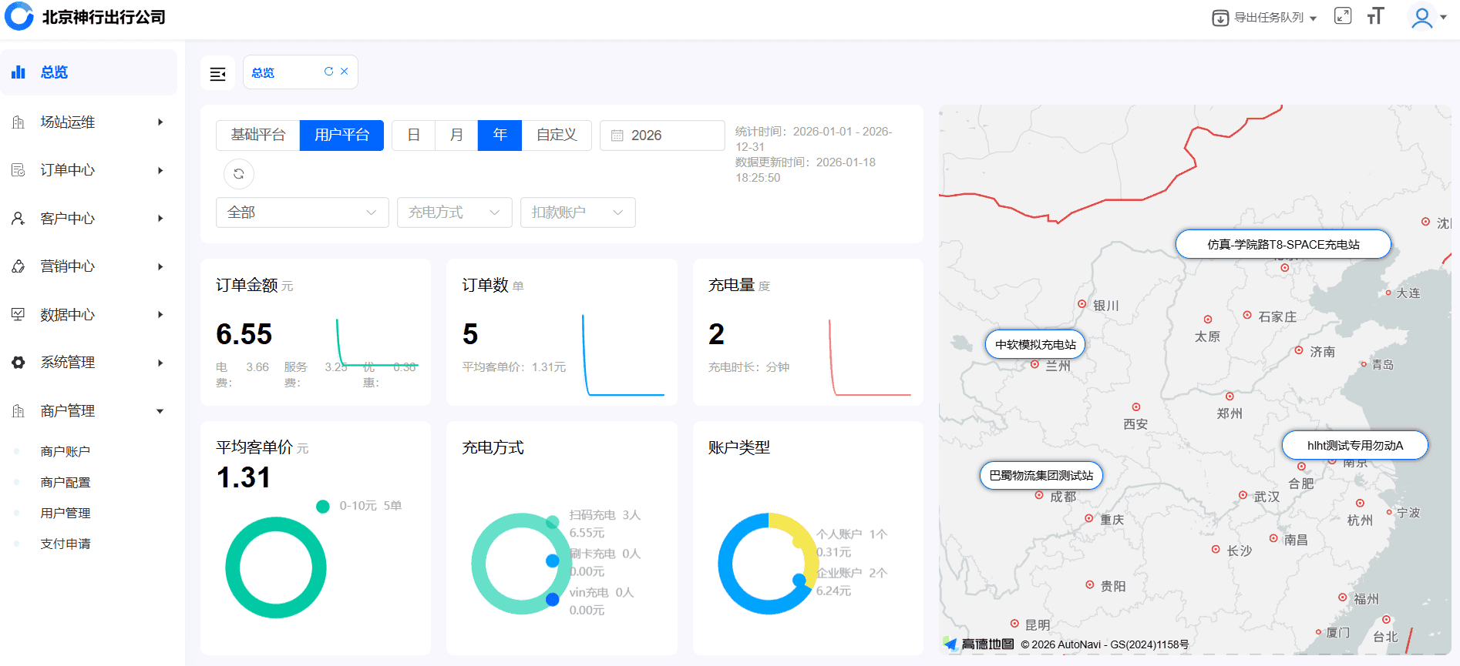Click the 0-10元 legend color dot
This screenshot has width=1460, height=666.
[x=323, y=506]
